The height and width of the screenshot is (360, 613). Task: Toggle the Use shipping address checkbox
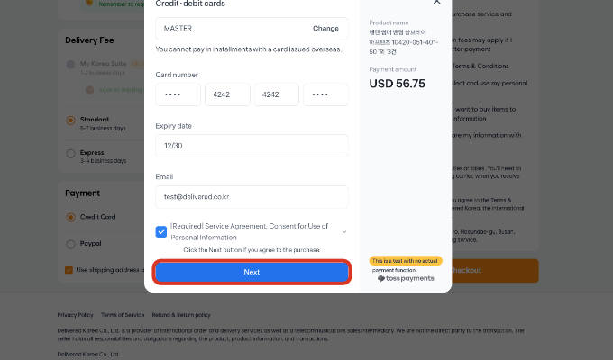69,269
